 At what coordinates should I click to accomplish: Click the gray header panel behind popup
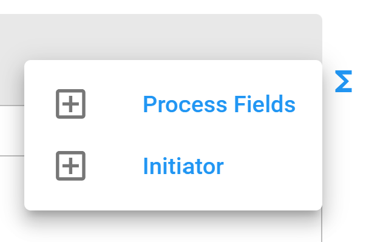[161, 36]
